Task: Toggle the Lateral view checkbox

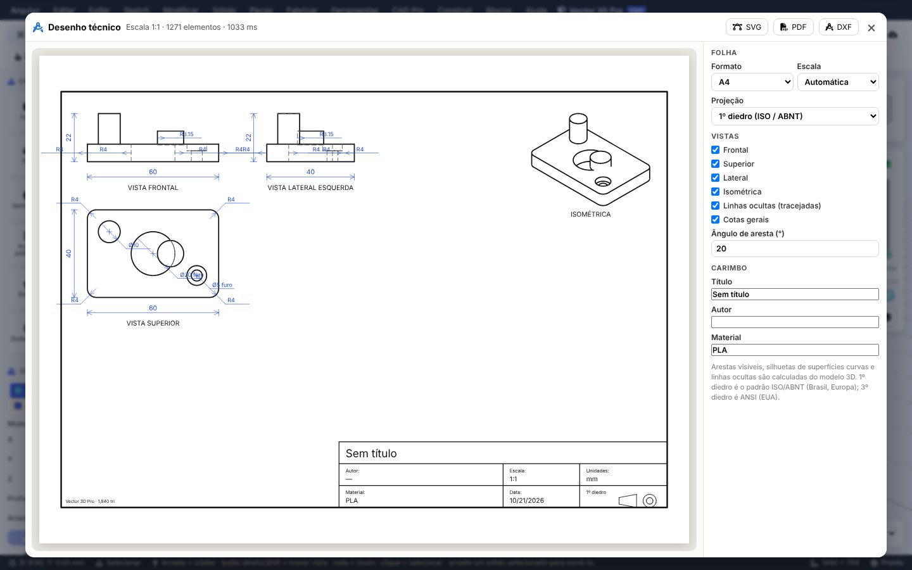Action: pos(715,178)
